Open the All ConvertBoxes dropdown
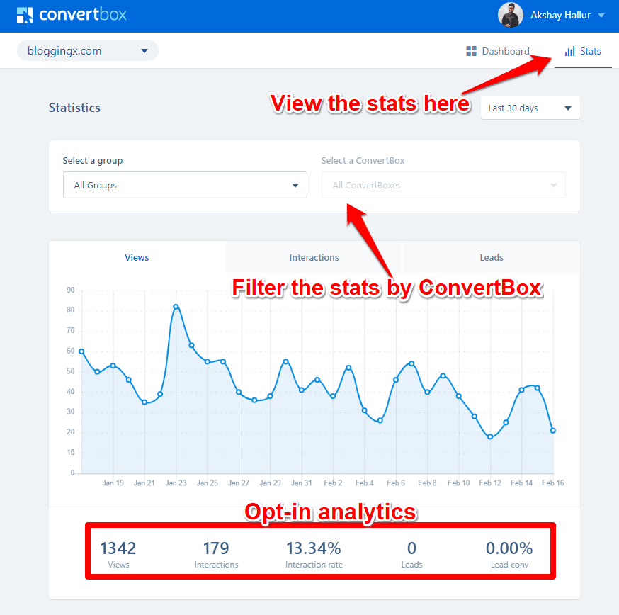This screenshot has width=619, height=615. (443, 185)
